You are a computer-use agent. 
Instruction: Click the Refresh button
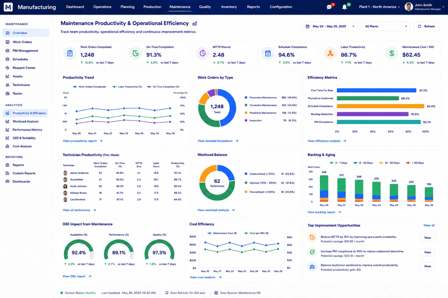(426, 26)
